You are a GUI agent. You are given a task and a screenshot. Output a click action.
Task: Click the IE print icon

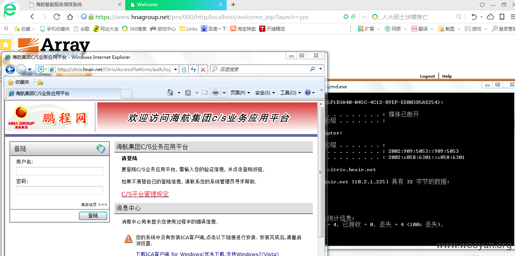pos(216,92)
